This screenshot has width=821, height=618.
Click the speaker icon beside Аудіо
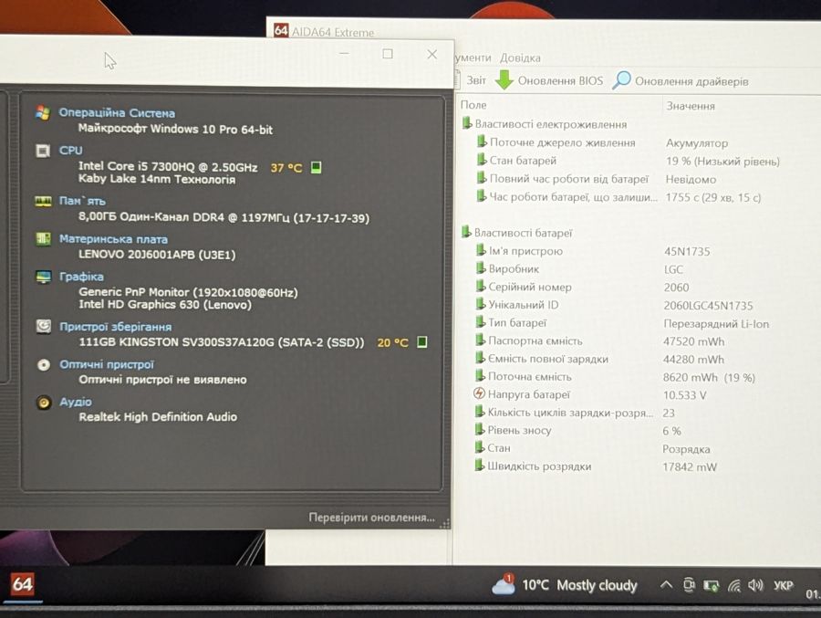click(44, 402)
